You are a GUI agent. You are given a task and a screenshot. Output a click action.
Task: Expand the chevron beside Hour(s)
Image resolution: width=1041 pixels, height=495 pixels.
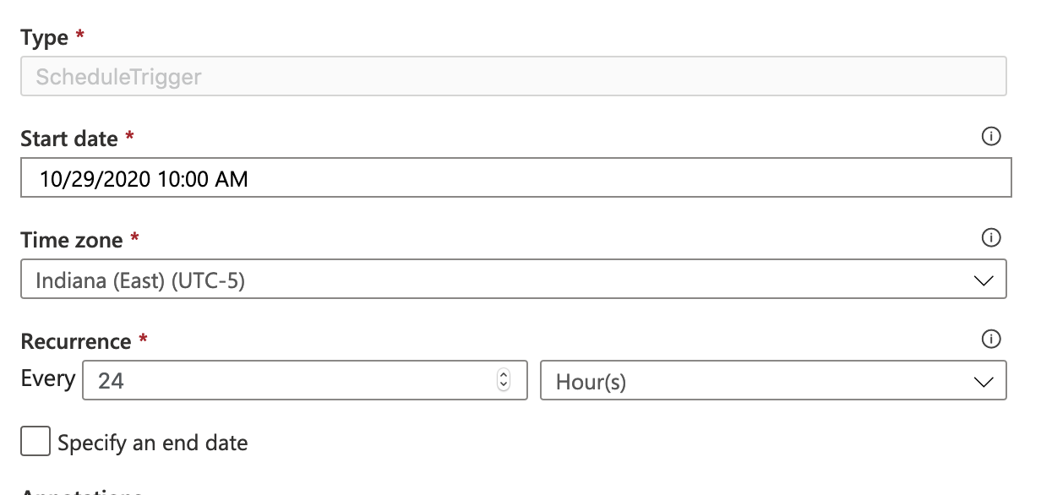pos(983,380)
